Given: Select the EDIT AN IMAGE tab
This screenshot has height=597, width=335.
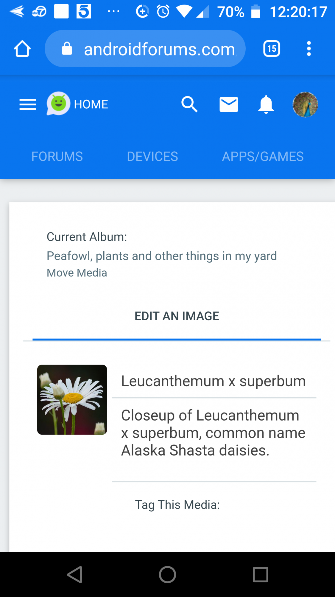Looking at the screenshot, I should tap(177, 316).
